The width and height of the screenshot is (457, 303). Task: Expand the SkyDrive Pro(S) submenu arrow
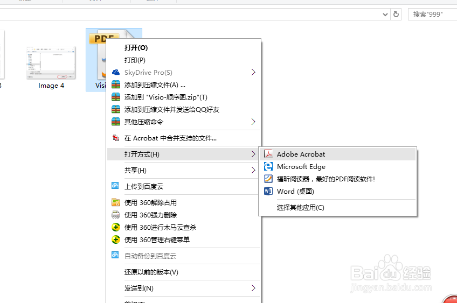coord(253,72)
